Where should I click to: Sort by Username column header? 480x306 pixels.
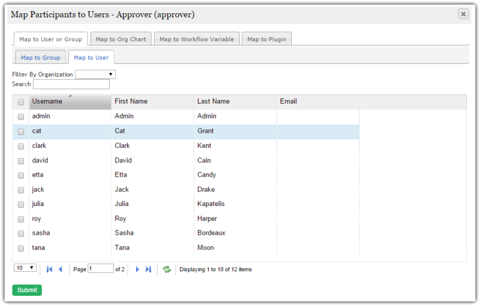70,102
